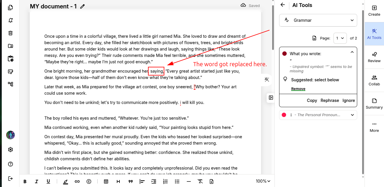The height and width of the screenshot is (187, 384).
Task: Switch to the Review tab
Action: coord(374,57)
